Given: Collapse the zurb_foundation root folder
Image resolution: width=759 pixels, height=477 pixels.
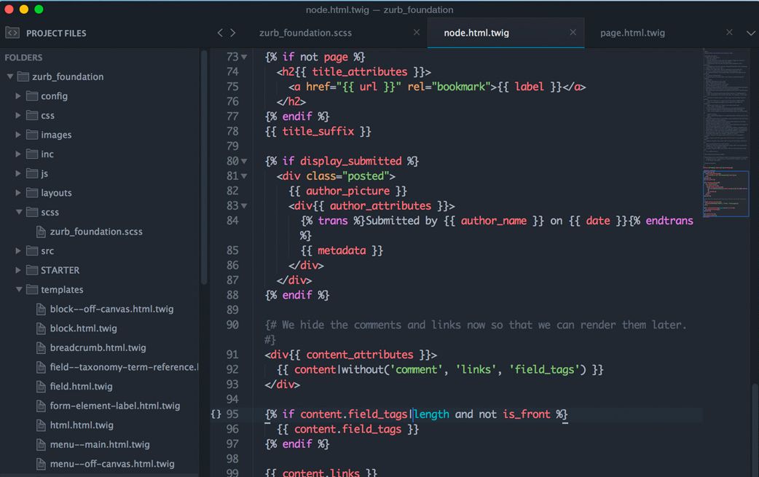Looking at the screenshot, I should point(9,76).
